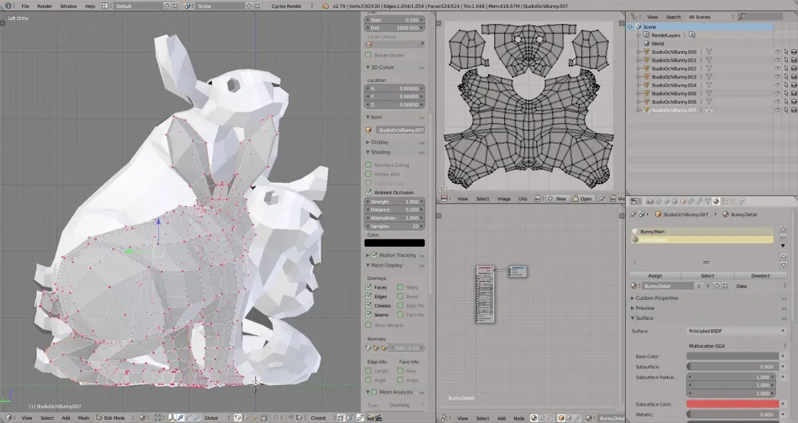798x423 pixels.
Task: Click the black ambient occlusion color swatch
Action: click(x=394, y=243)
